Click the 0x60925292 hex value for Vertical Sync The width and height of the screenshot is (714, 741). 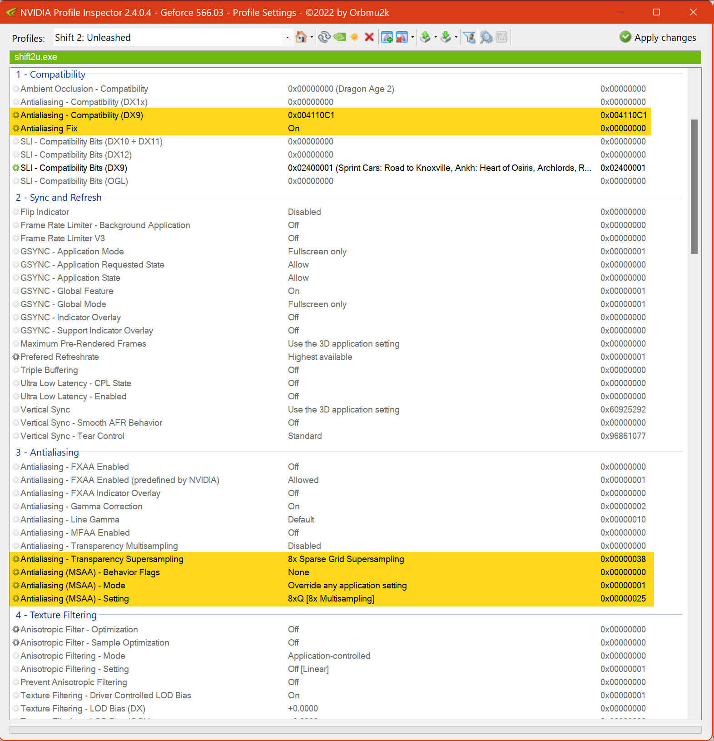(623, 410)
